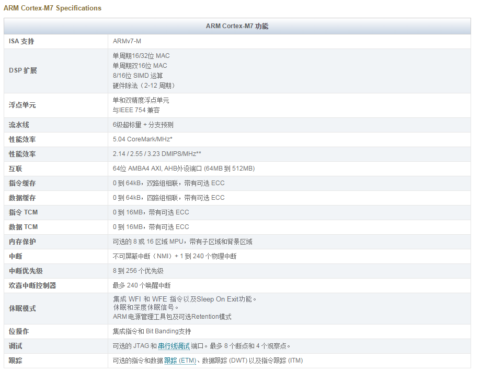Select the 位操作 row label
This screenshot has height=373, width=481.
click(x=19, y=332)
